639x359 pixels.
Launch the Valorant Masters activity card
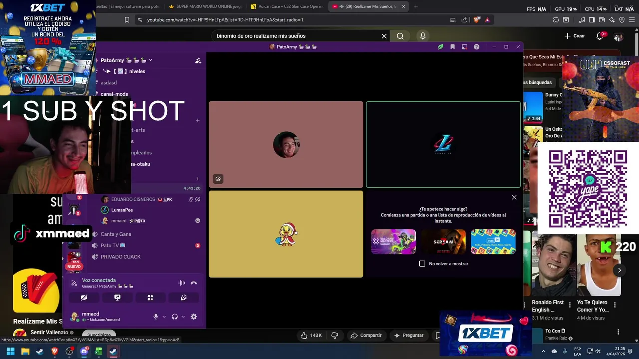click(x=393, y=242)
